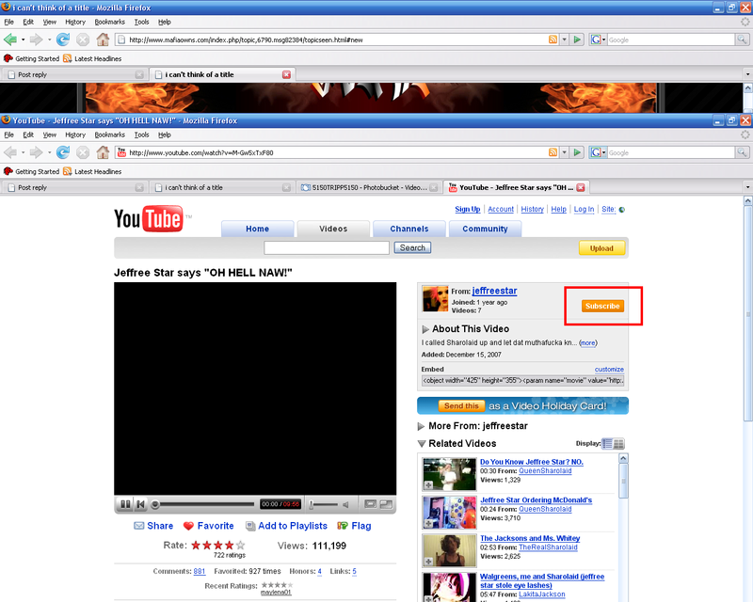Viewport: 753px width, 602px height.
Task: Click the YouTube search input field
Action: 327,248
